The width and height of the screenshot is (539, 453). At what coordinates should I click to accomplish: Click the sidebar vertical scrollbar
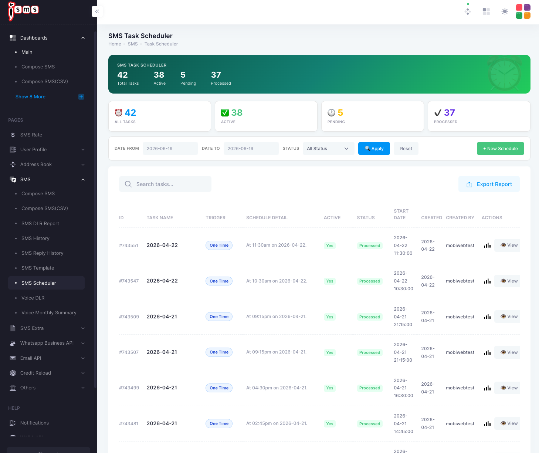(95, 209)
